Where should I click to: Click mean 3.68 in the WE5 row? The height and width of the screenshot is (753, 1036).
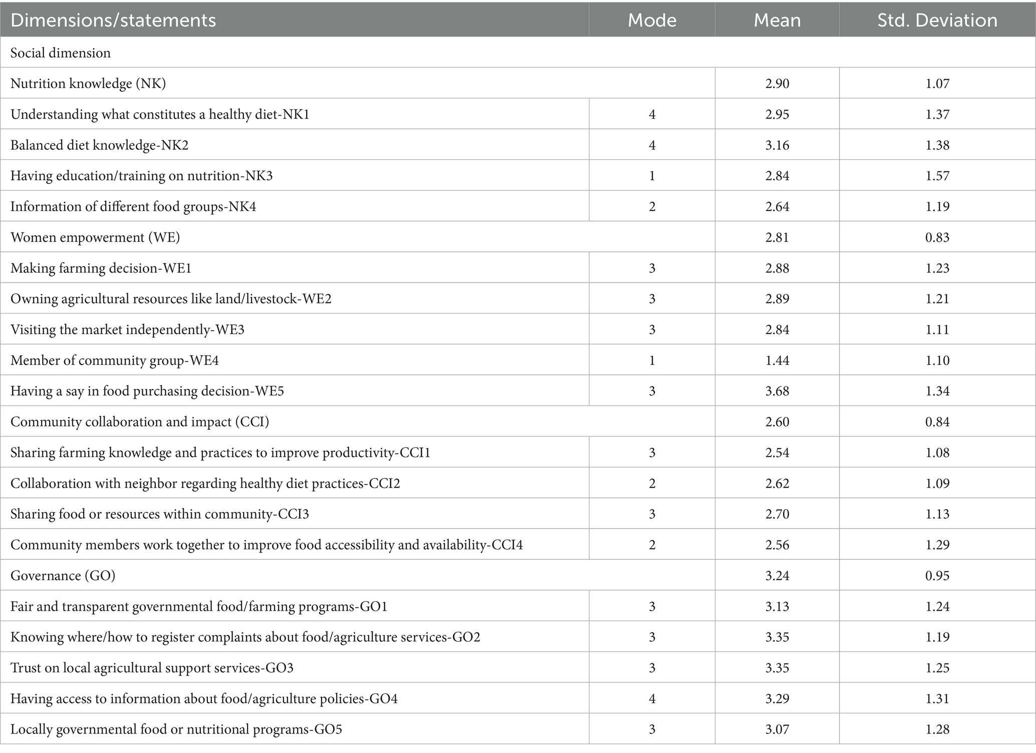tap(777, 391)
